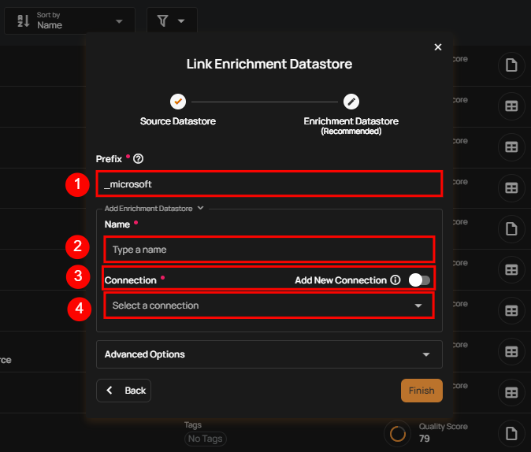Click the filter funnel icon
This screenshot has width=531, height=452.
pos(171,20)
